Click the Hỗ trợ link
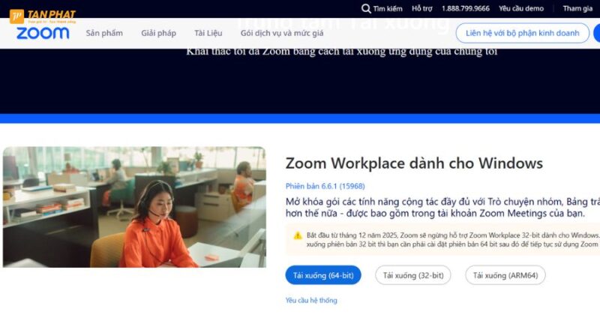The image size is (600, 333). [x=422, y=8]
